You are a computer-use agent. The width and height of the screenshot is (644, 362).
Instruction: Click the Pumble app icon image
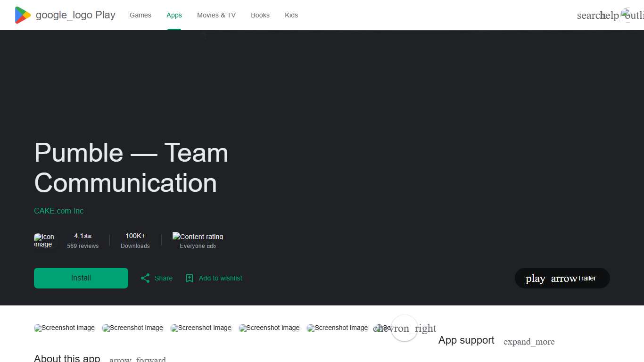tap(44, 240)
